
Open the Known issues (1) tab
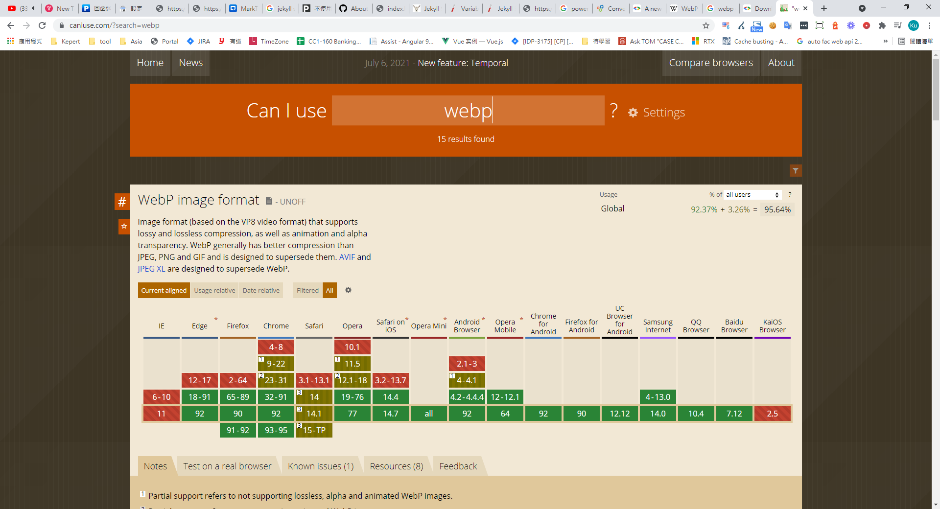[x=321, y=466]
